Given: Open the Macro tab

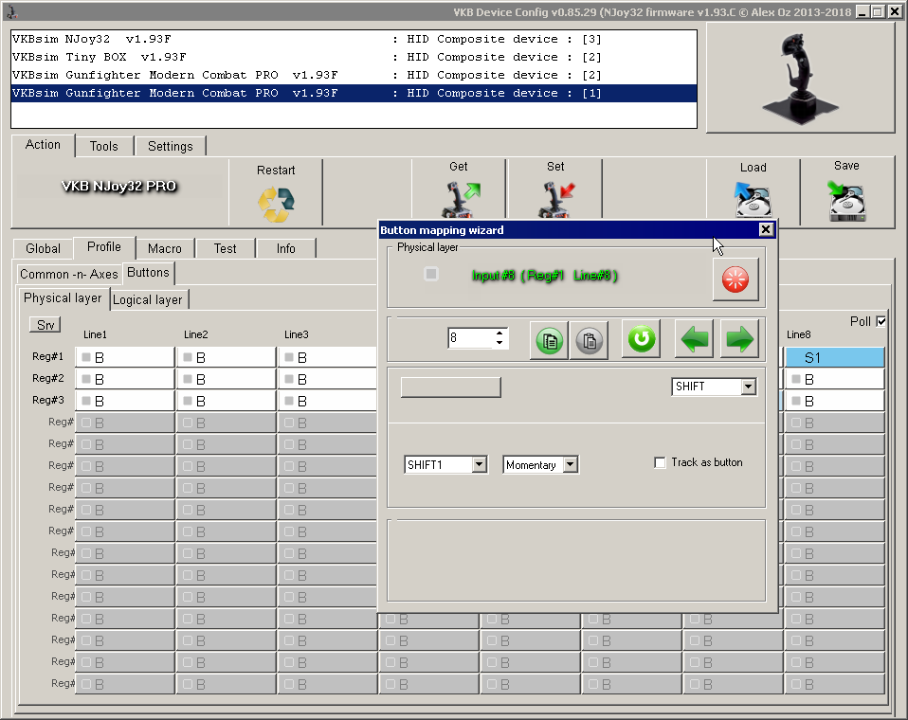Looking at the screenshot, I should [165, 248].
